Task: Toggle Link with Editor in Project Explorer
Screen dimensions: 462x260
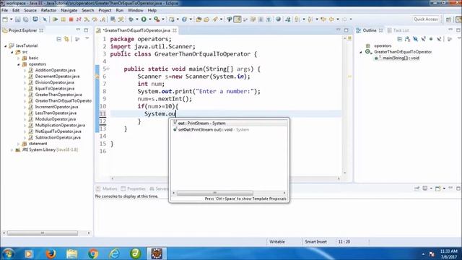Action: [x=67, y=39]
